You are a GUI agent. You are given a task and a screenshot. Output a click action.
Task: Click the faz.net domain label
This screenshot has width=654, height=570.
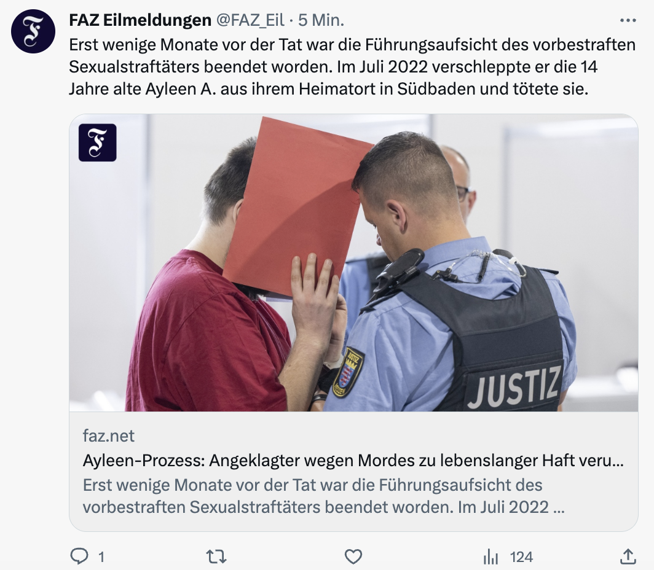coord(108,436)
